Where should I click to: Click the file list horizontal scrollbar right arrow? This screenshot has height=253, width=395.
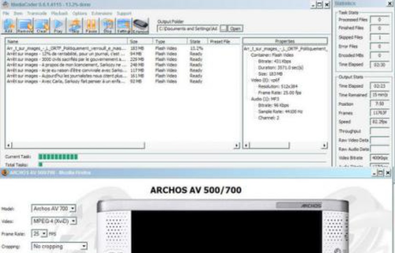pyautogui.click(x=237, y=145)
